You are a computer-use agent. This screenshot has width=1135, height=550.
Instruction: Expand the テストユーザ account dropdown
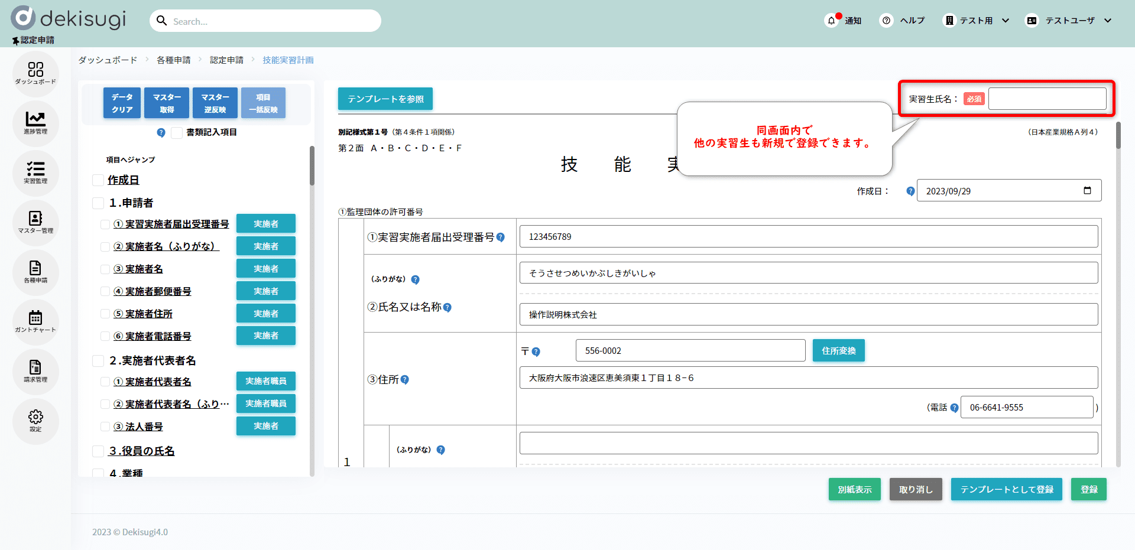tap(1108, 21)
